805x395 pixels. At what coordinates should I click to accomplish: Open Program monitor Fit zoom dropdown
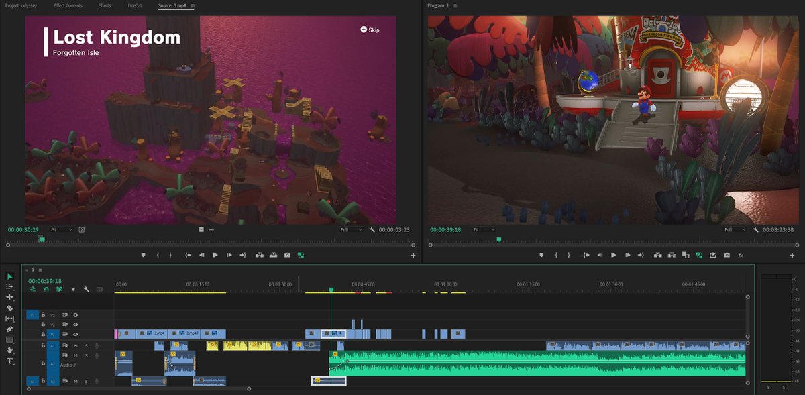click(x=483, y=229)
